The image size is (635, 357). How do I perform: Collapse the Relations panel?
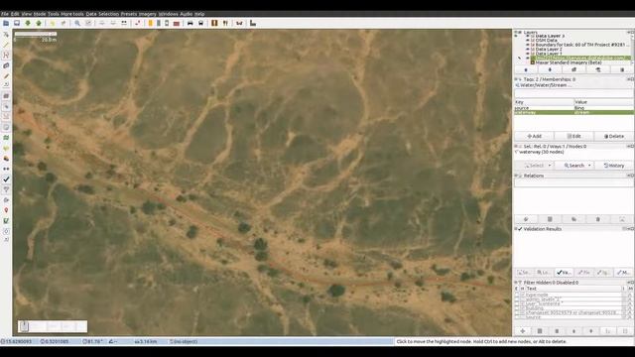coord(517,176)
